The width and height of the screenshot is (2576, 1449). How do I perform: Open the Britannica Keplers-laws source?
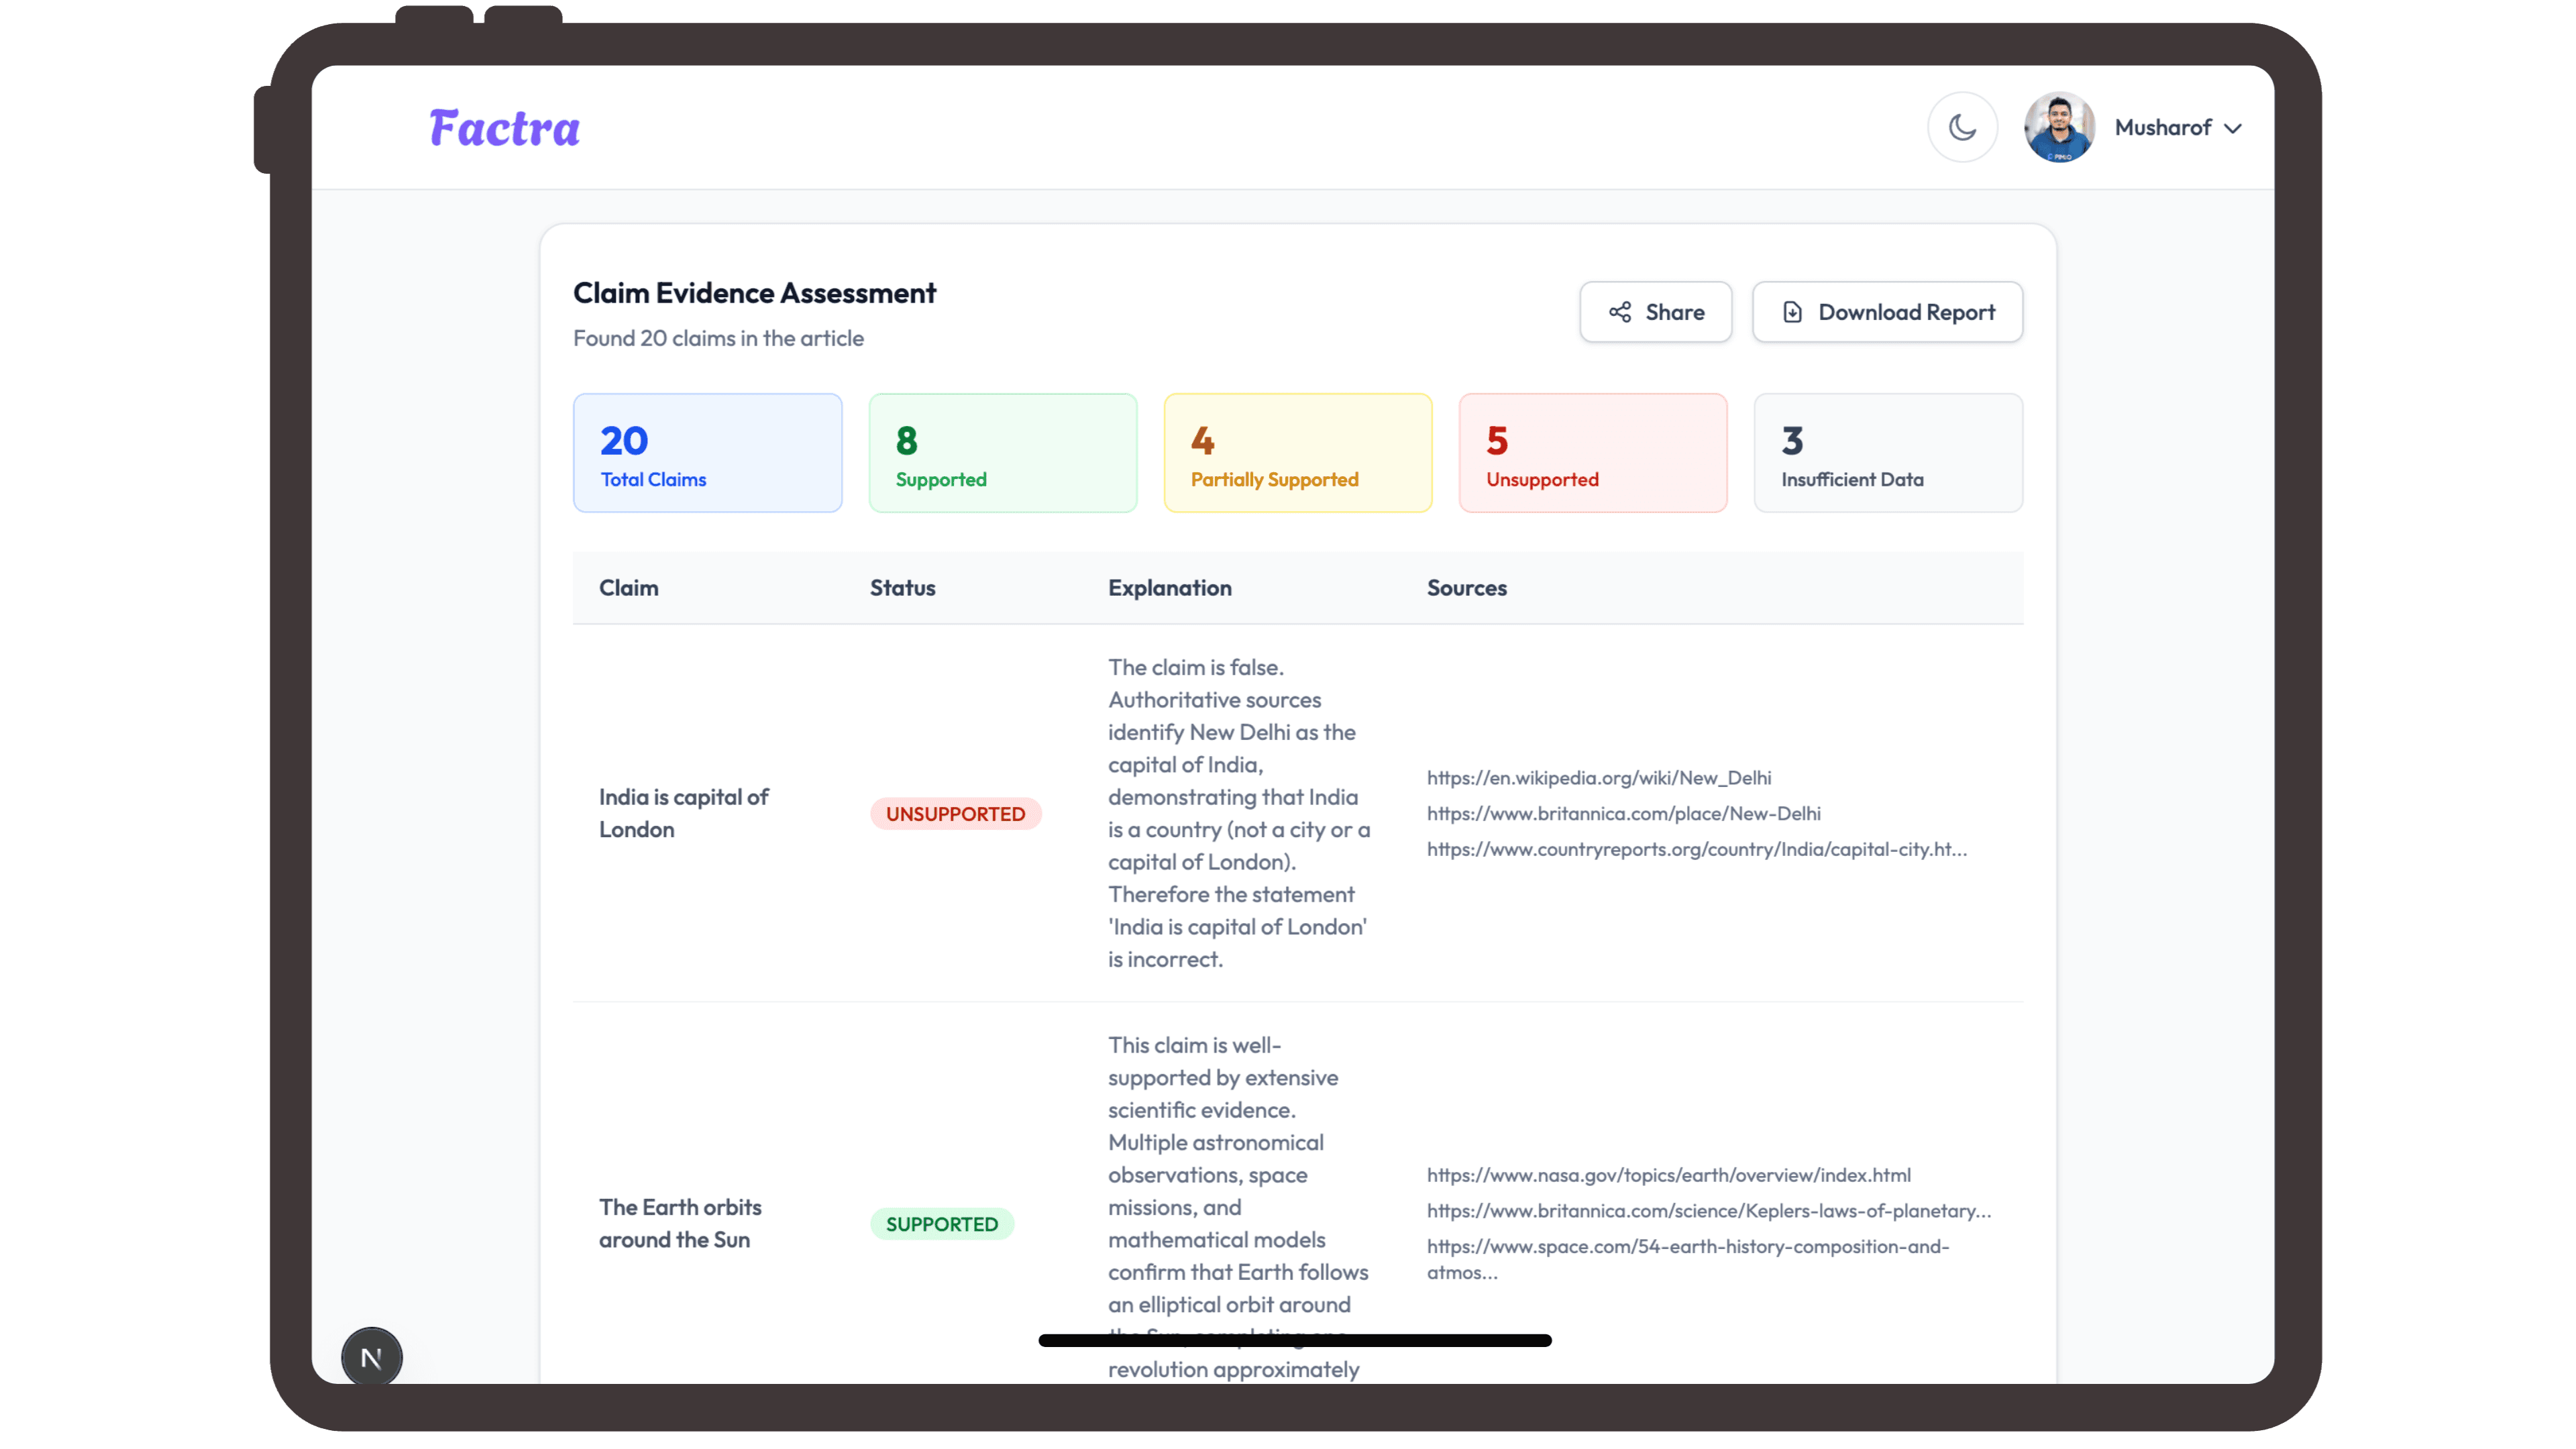1706,1211
